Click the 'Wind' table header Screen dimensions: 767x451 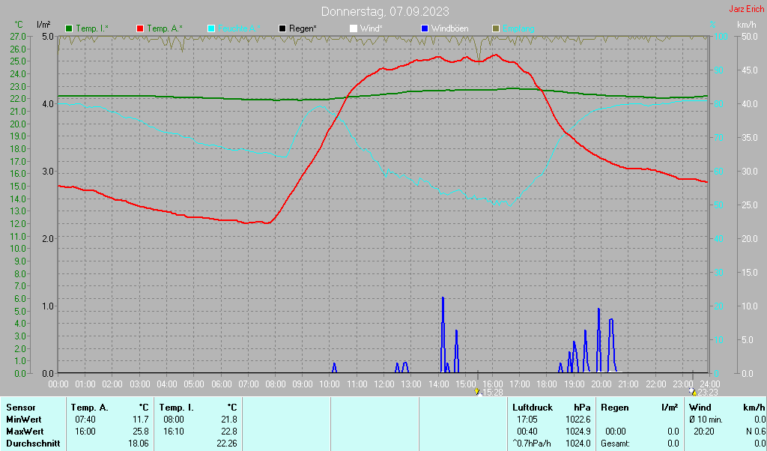coord(700,408)
